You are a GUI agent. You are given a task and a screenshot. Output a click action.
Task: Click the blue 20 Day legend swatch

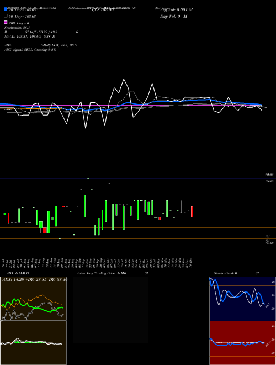[6, 9]
